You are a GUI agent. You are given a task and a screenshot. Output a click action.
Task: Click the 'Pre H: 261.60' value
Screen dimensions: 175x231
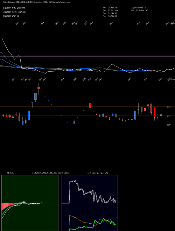(x=110, y=10)
